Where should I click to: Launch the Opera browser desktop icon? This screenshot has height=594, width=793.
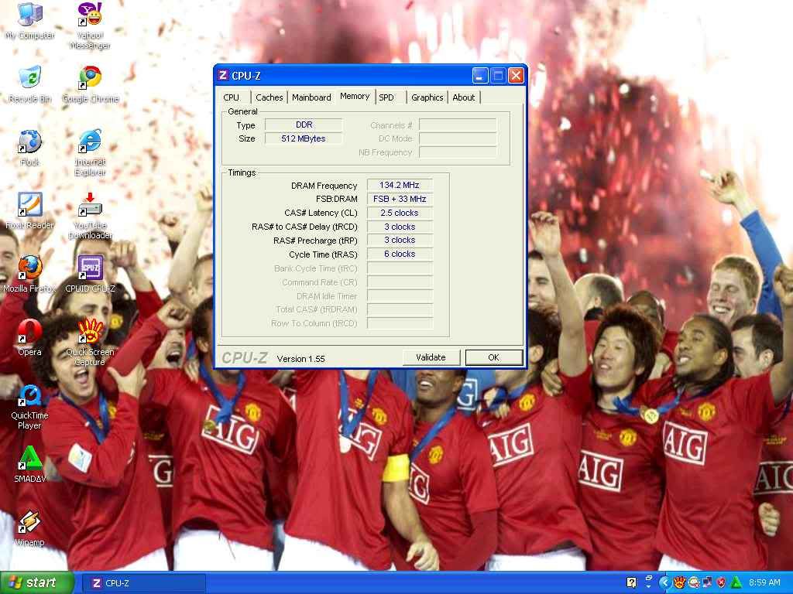(x=29, y=337)
